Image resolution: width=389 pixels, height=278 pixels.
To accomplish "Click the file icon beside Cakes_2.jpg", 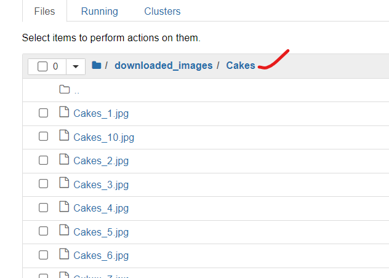I will (x=64, y=160).
